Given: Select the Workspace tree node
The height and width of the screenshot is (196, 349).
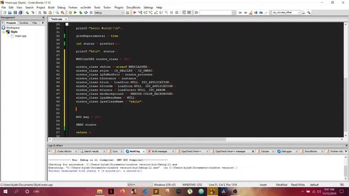Looking at the screenshot, I should click(x=13, y=28).
